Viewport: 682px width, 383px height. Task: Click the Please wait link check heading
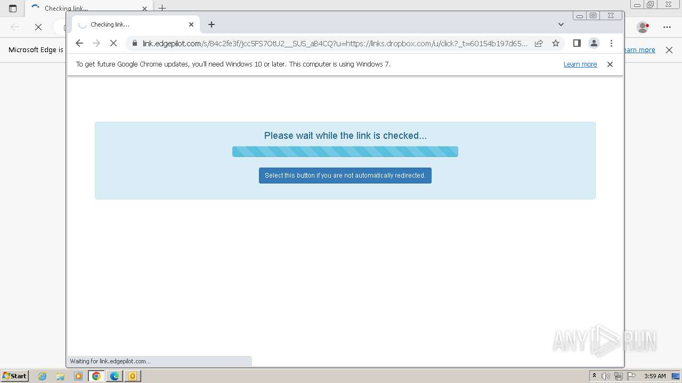345,136
